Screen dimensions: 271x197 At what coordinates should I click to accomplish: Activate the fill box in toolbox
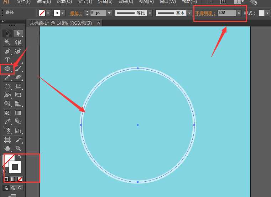(7, 158)
